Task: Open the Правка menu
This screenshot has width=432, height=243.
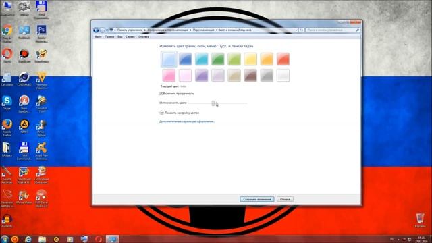Action: pos(109,36)
